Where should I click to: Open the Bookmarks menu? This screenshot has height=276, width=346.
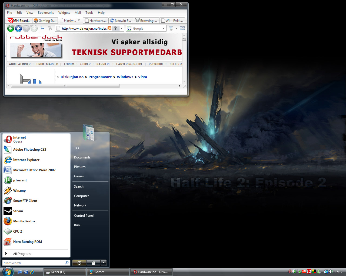click(x=46, y=13)
